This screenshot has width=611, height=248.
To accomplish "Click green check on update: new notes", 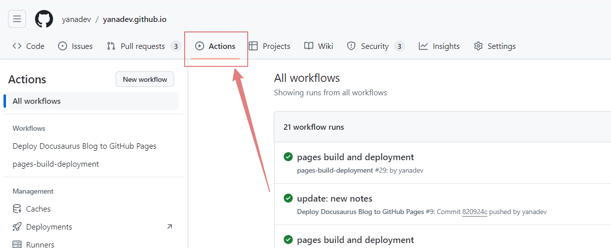I will click(288, 198).
